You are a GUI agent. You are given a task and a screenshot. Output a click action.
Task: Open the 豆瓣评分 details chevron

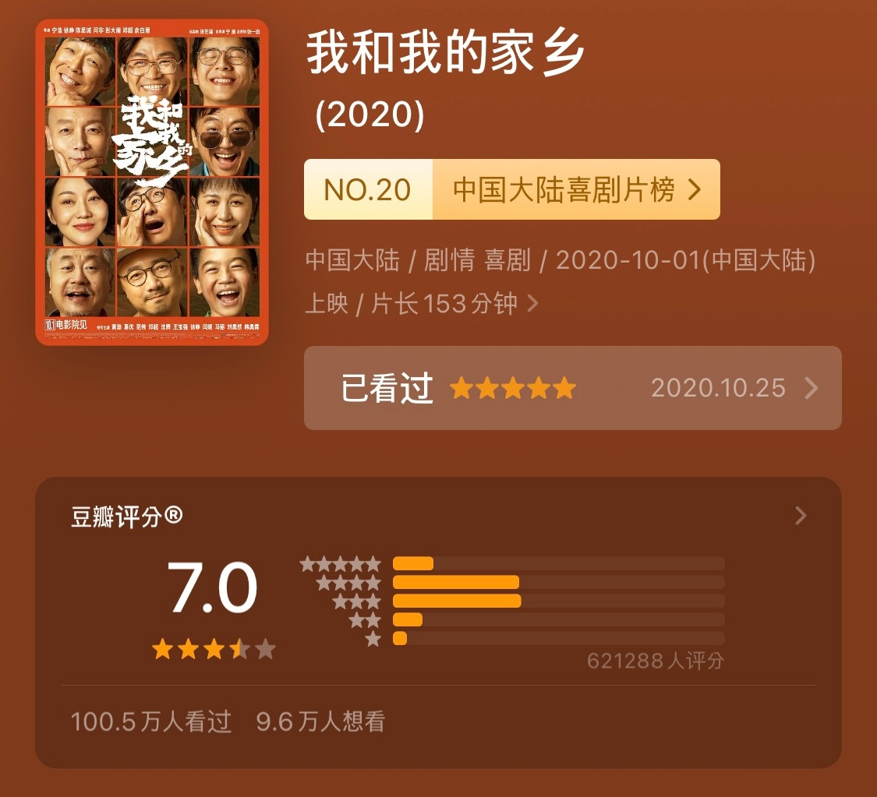point(801,515)
